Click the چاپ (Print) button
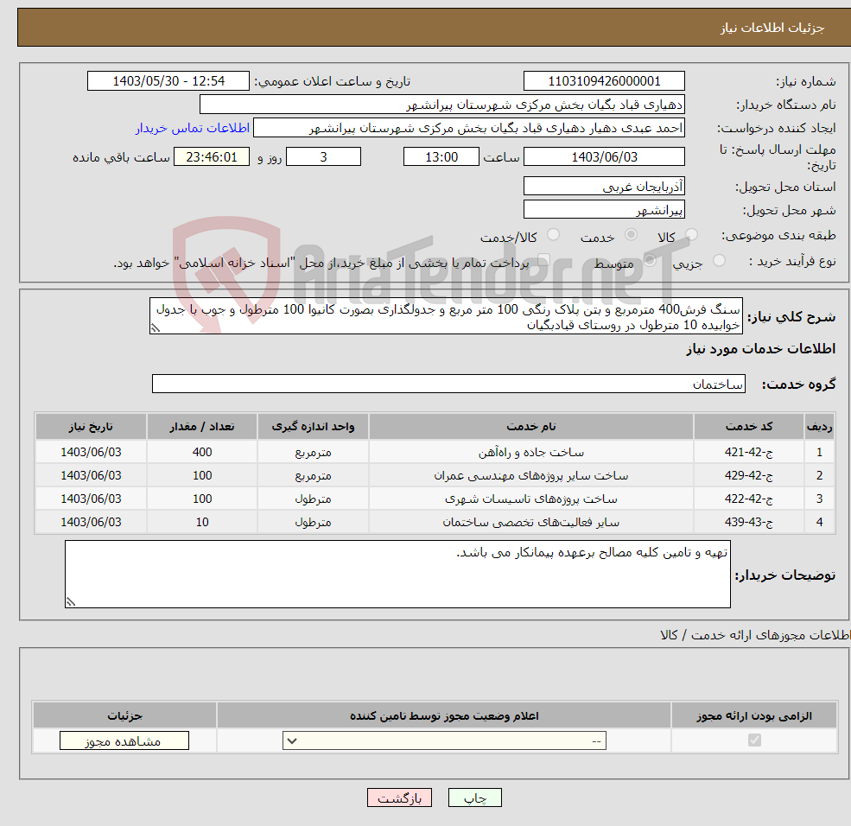851x826 pixels. click(474, 797)
